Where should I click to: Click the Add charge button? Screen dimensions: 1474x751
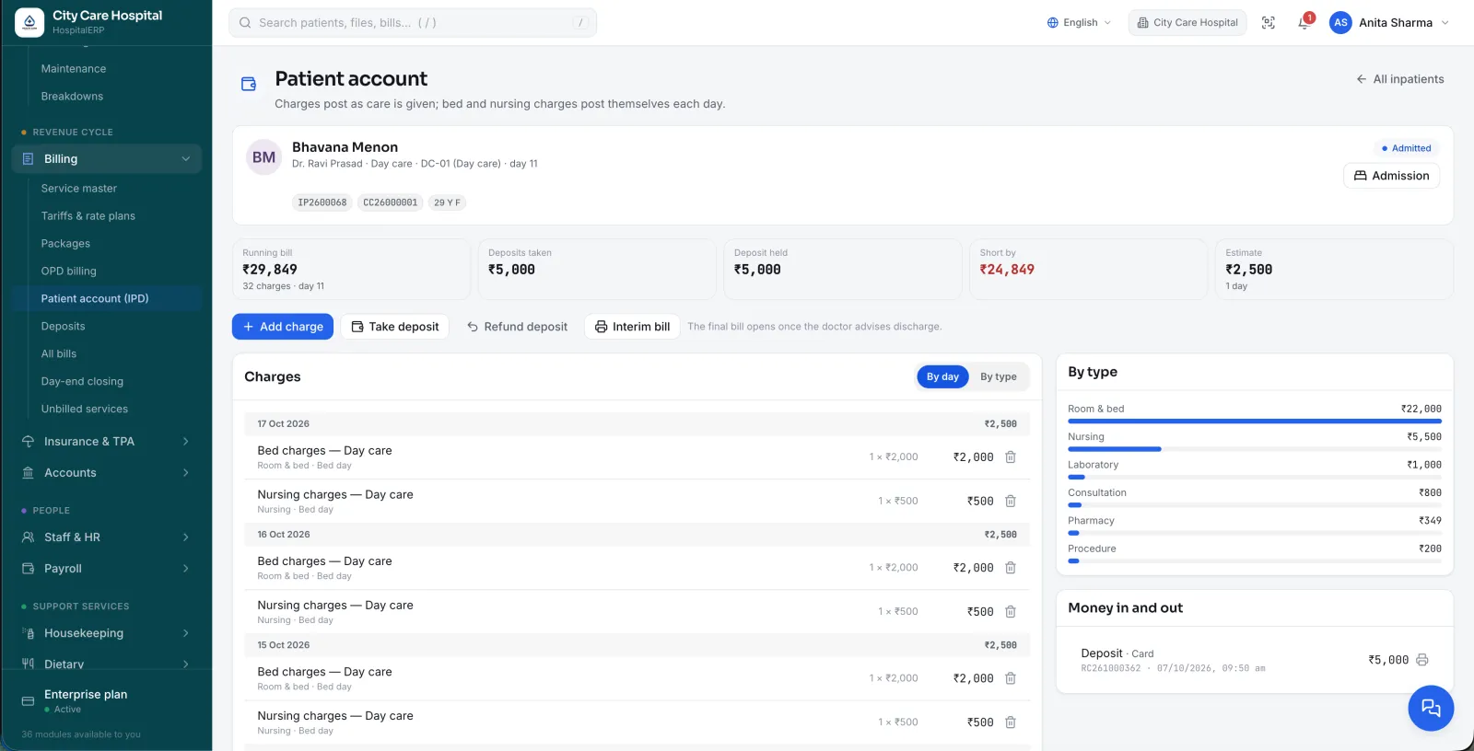tap(283, 327)
